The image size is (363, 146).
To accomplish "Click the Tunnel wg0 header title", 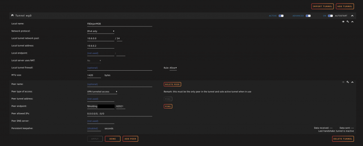I will [x=23, y=16].
